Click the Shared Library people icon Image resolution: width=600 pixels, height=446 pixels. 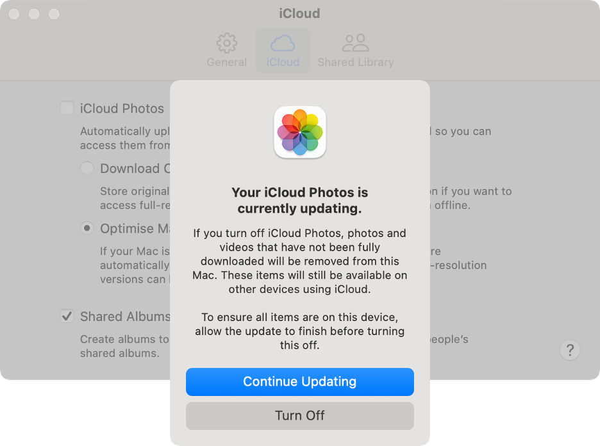(355, 42)
